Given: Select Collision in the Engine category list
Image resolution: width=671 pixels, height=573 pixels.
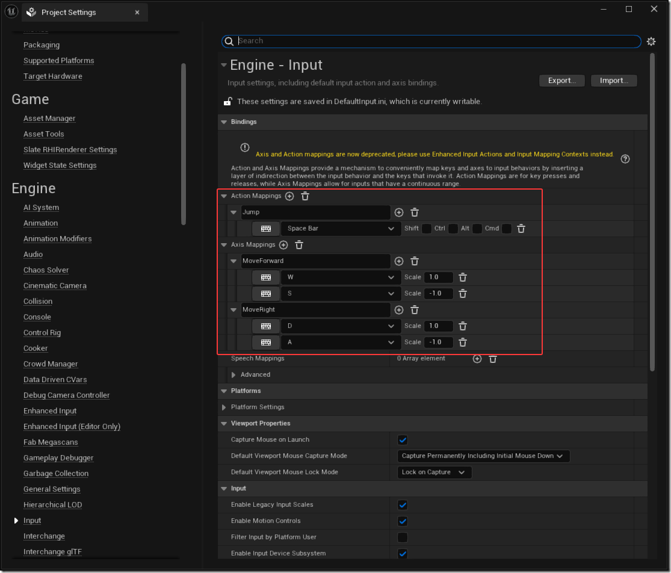Looking at the screenshot, I should coord(38,302).
